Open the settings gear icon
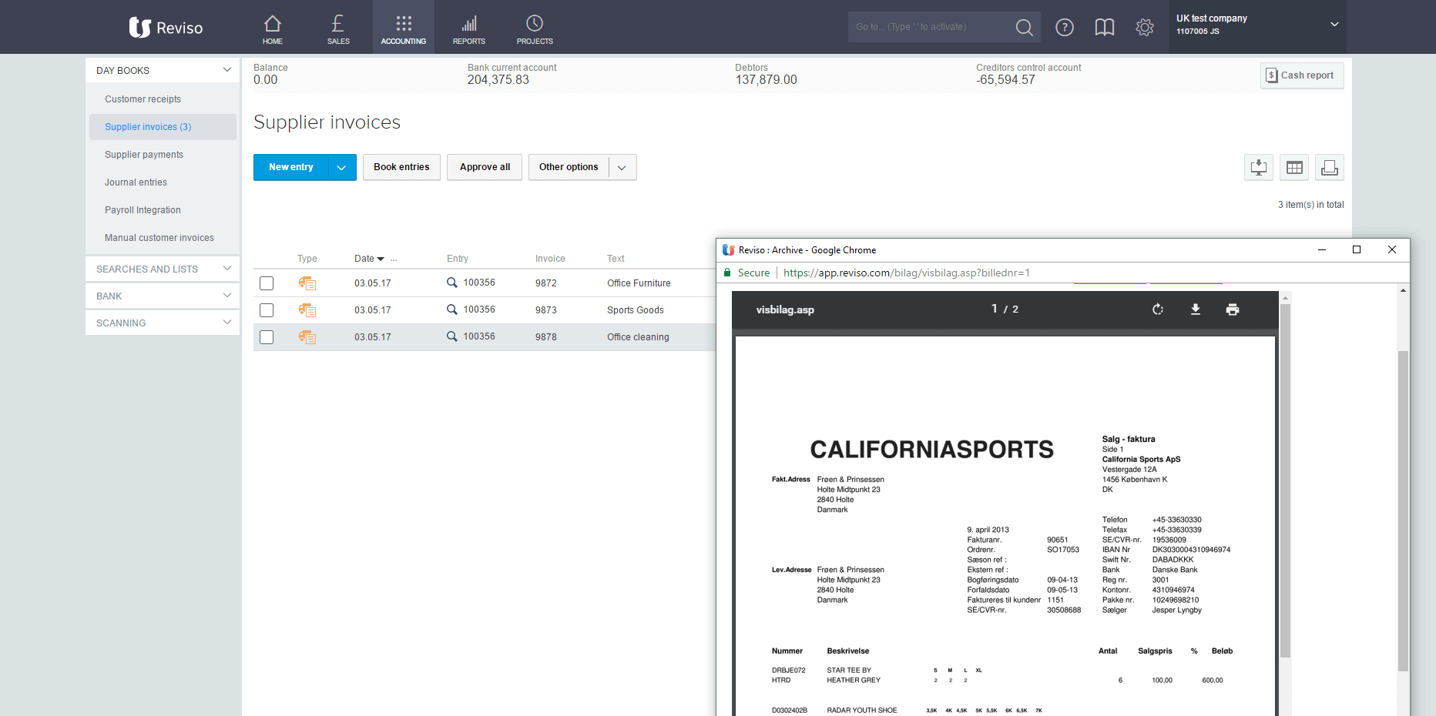Screen dimensions: 1436x716 click(1144, 28)
